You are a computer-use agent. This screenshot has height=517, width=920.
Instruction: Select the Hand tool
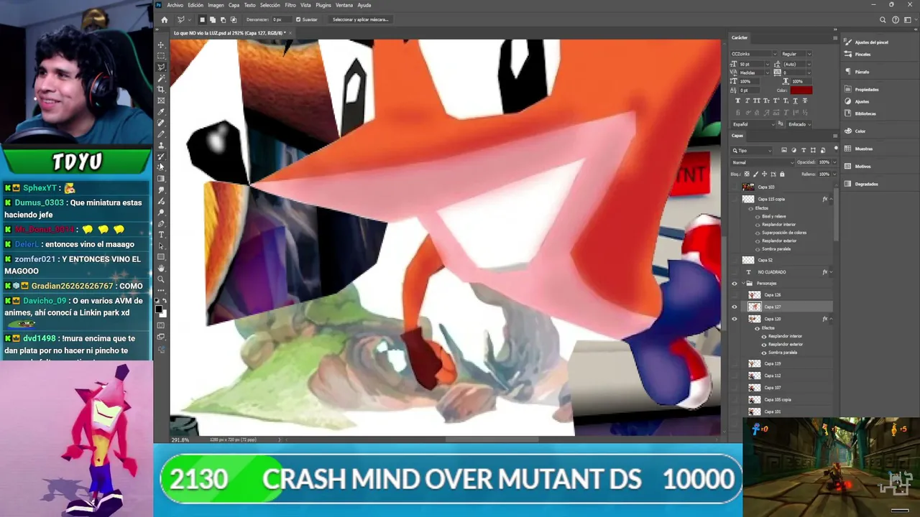click(161, 268)
